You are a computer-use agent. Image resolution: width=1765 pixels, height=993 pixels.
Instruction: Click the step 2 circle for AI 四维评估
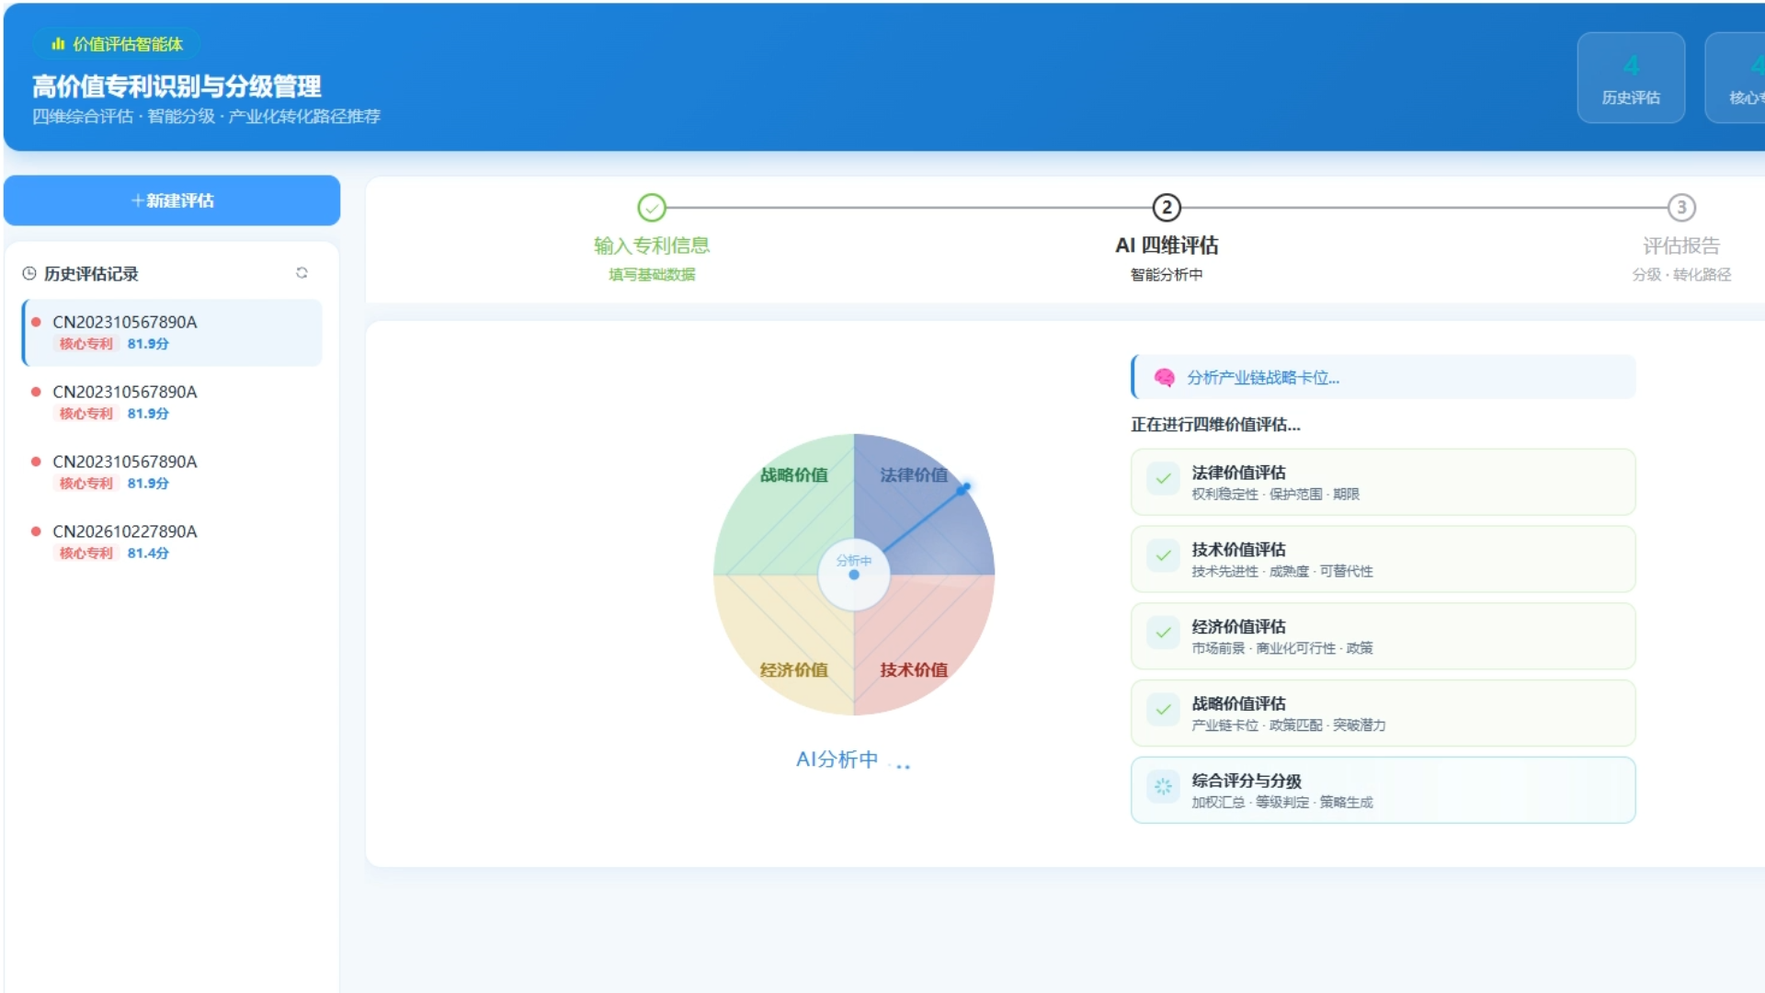pos(1167,208)
